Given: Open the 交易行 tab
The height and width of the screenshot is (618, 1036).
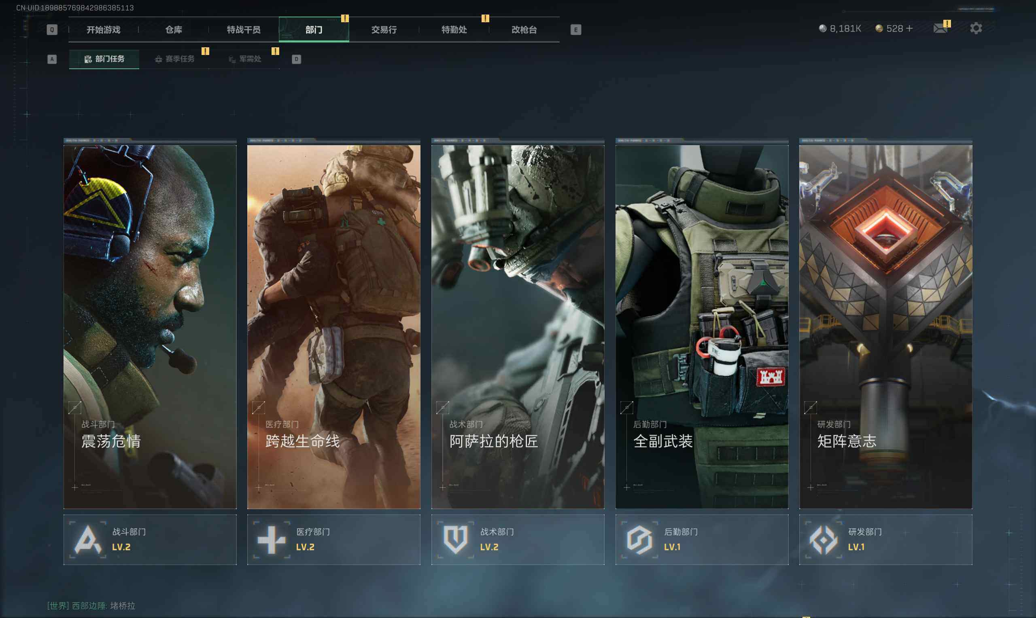Looking at the screenshot, I should (x=384, y=30).
